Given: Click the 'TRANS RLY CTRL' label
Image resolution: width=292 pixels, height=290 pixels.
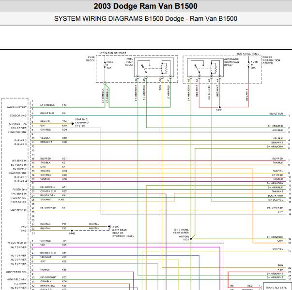Looking at the screenshot, I should point(276,288).
